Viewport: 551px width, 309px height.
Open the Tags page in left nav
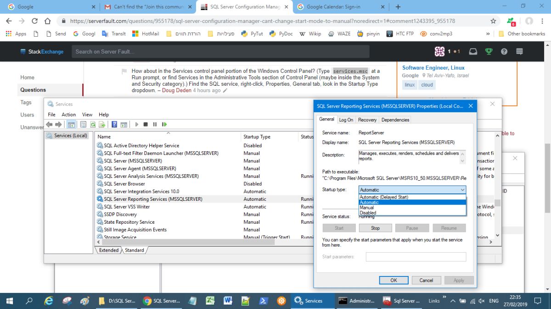(26, 102)
